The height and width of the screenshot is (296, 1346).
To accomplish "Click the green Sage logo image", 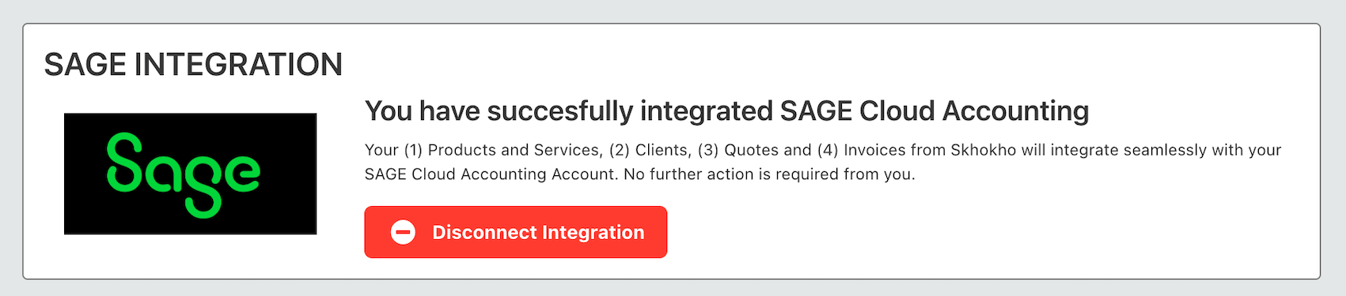I will (x=190, y=174).
